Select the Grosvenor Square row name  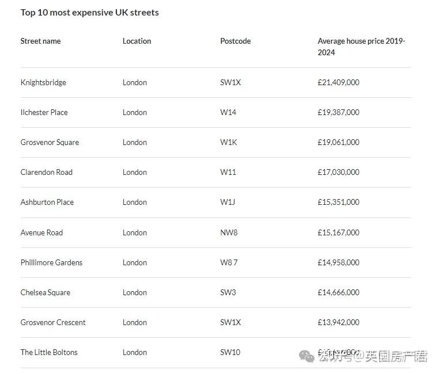click(50, 142)
